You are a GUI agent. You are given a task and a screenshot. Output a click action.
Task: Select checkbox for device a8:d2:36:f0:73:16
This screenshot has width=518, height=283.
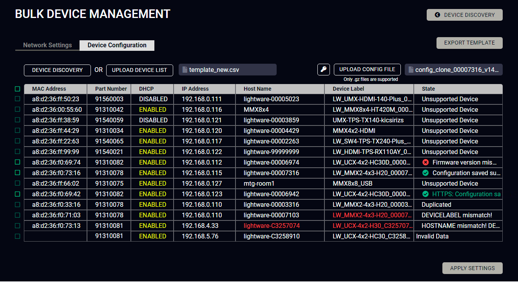point(17,173)
